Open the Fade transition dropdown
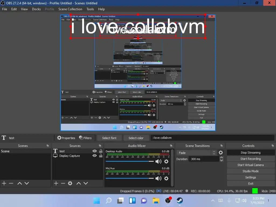Screen dimensions: 276x207 (x=196, y=153)
